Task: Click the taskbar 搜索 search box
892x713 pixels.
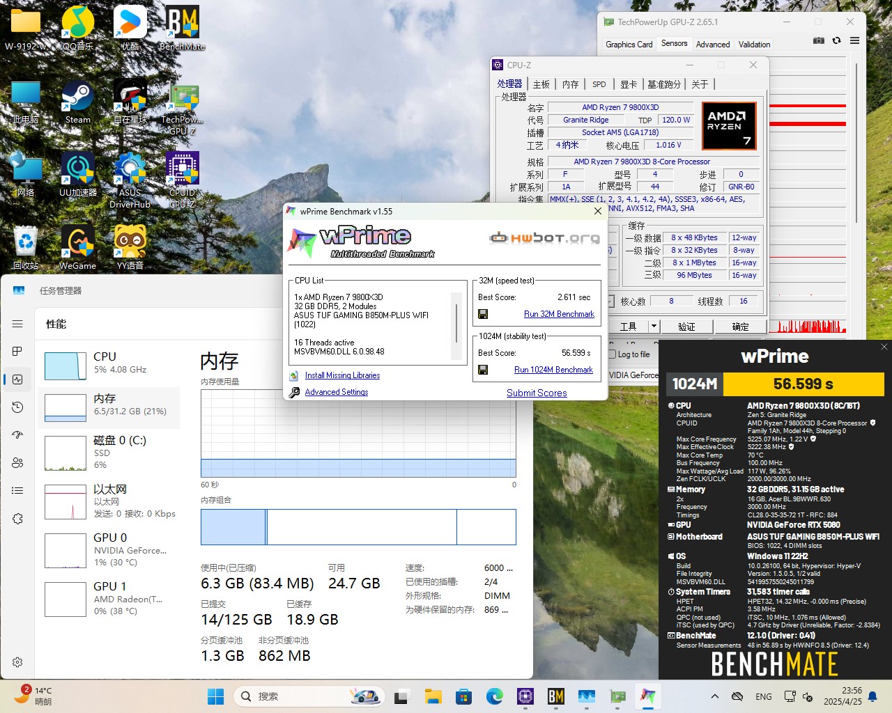Action: (x=310, y=696)
